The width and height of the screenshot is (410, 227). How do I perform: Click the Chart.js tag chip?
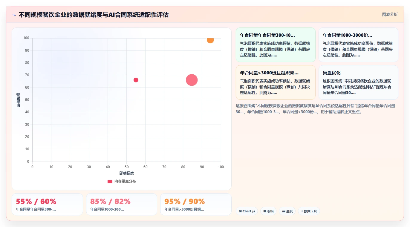point(247,211)
